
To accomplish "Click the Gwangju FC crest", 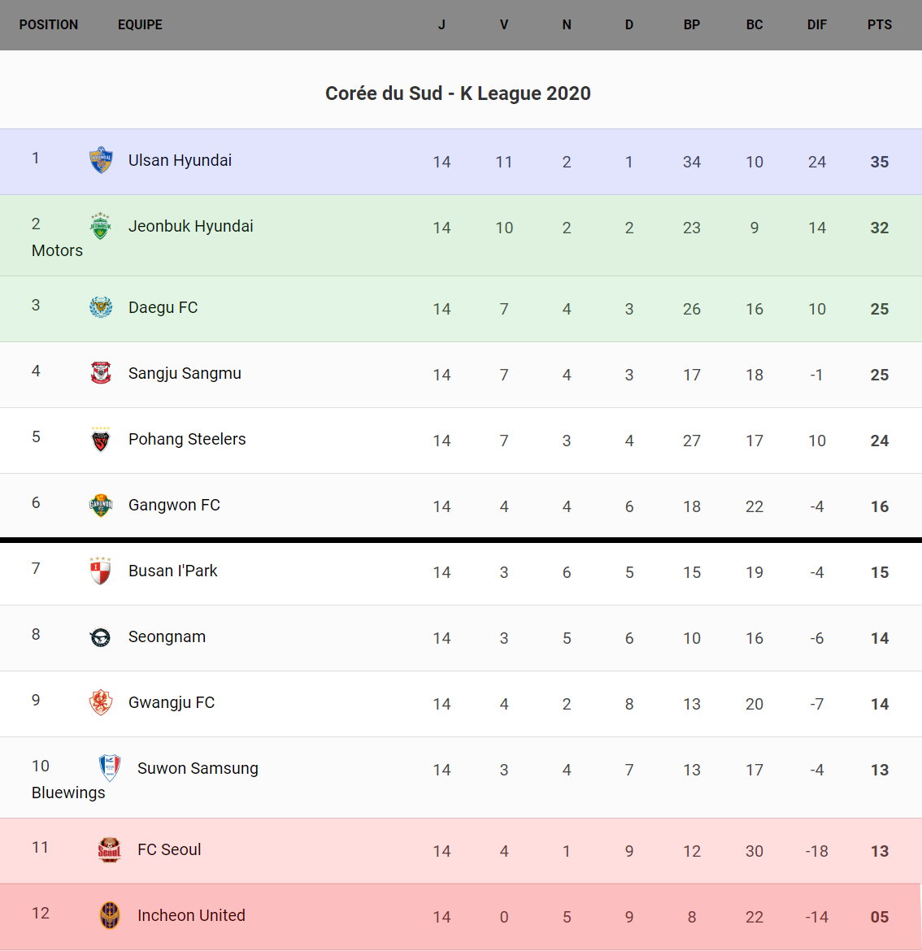I will [101, 702].
